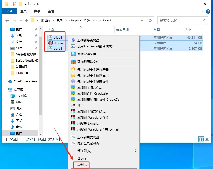Choose 剪切(T) from context menu
Screen dimensions: 213x169
(82, 159)
